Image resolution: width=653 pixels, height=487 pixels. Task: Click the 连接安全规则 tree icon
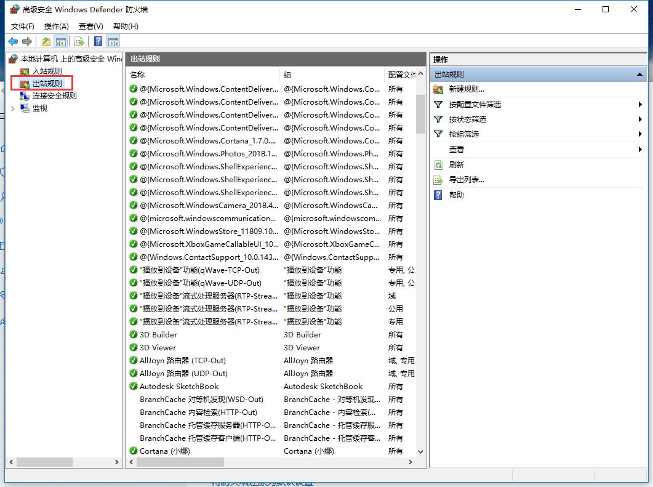(x=25, y=96)
